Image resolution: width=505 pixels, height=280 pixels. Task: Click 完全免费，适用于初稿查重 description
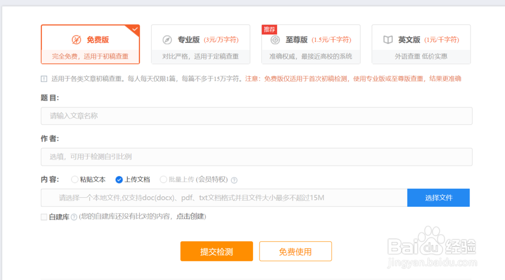tap(90, 57)
